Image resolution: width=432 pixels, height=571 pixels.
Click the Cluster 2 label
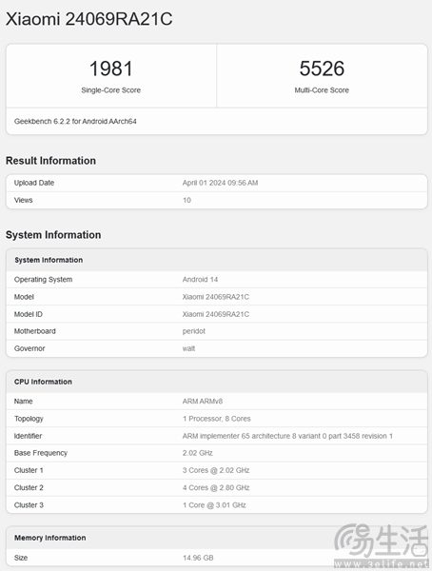(29, 487)
